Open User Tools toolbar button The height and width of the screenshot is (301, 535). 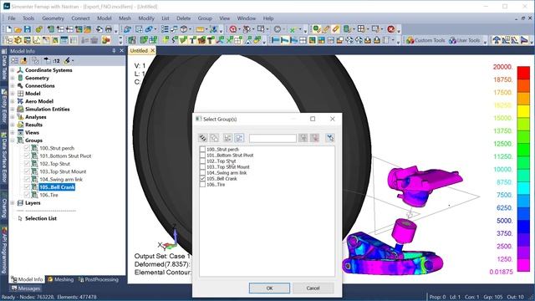point(465,40)
